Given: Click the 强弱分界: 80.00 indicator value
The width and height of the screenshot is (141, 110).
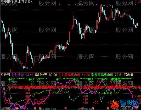Looking at the screenshot, I should pyautogui.click(x=46, y=75).
